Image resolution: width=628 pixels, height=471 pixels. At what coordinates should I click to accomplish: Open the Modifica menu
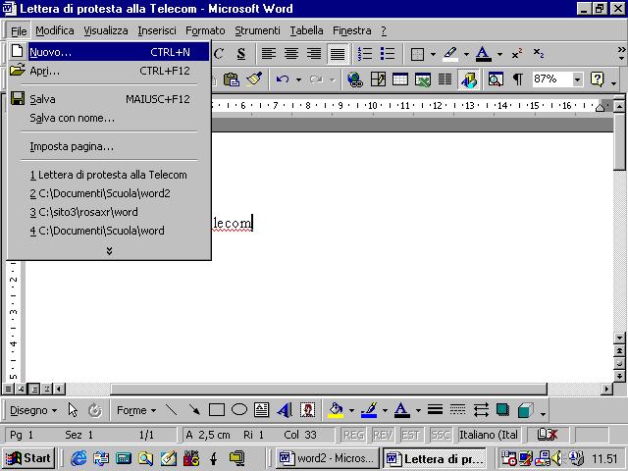click(x=55, y=30)
